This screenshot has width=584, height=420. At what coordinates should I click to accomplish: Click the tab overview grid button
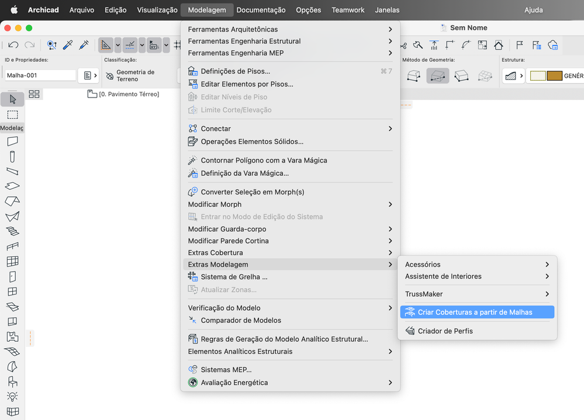coord(34,94)
